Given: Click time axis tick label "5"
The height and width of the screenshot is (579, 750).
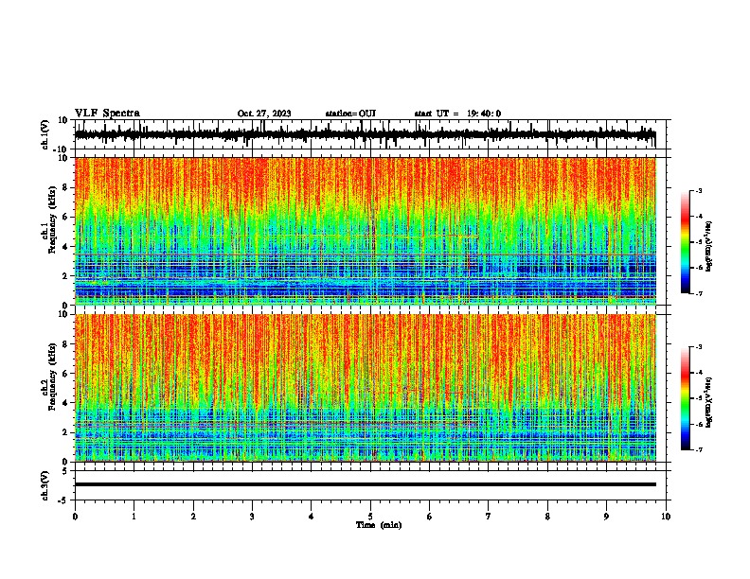Looking at the screenshot, I should click(370, 517).
